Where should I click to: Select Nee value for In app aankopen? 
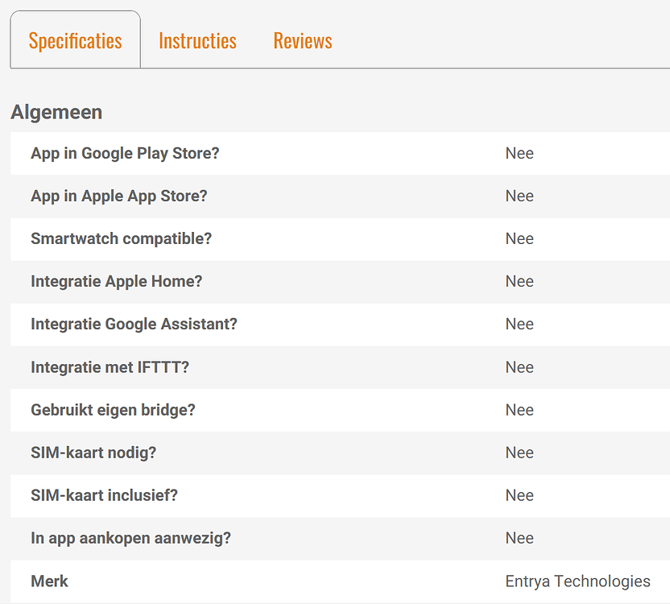tap(519, 538)
